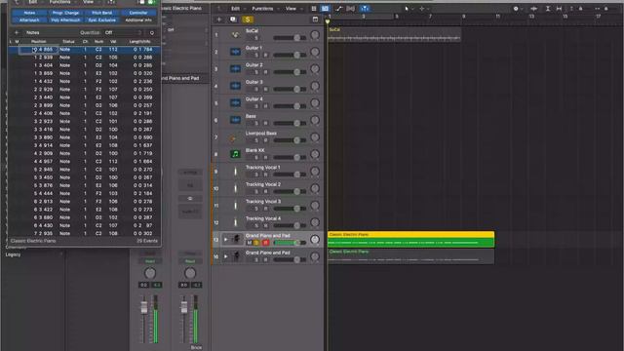Toggle the Syst. Exclusive event filter

tap(101, 19)
